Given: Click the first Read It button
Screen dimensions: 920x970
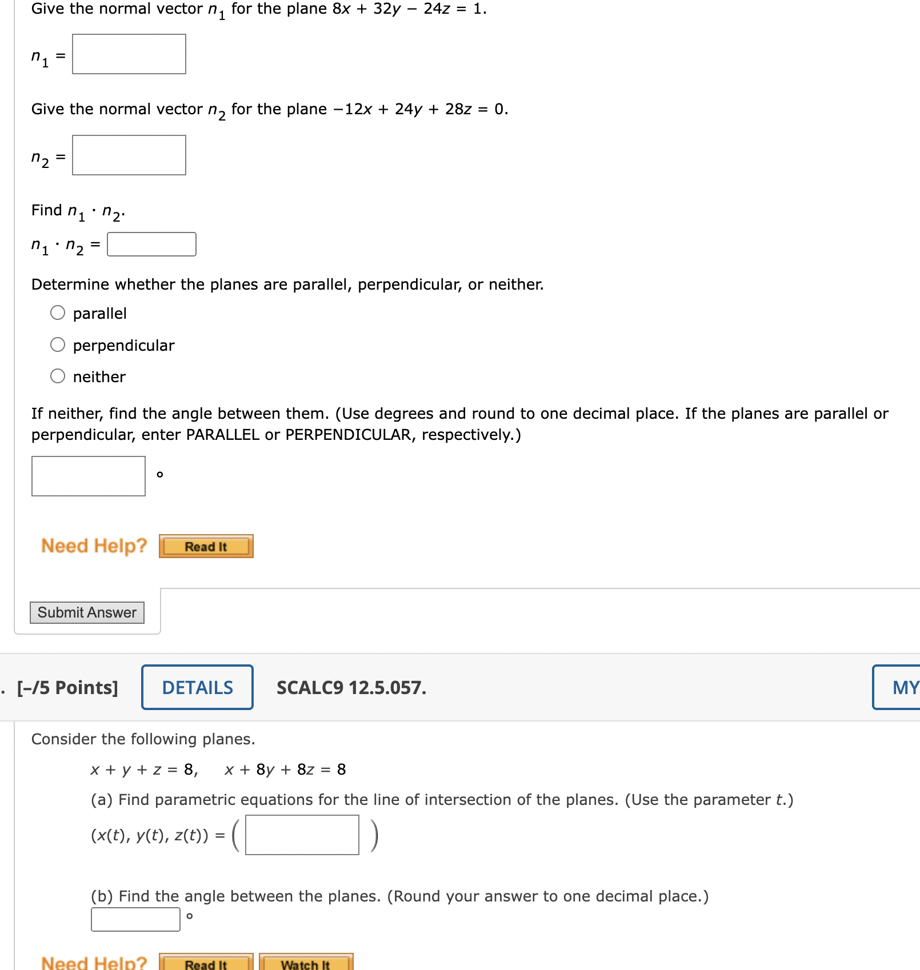Looking at the screenshot, I should click(206, 546).
